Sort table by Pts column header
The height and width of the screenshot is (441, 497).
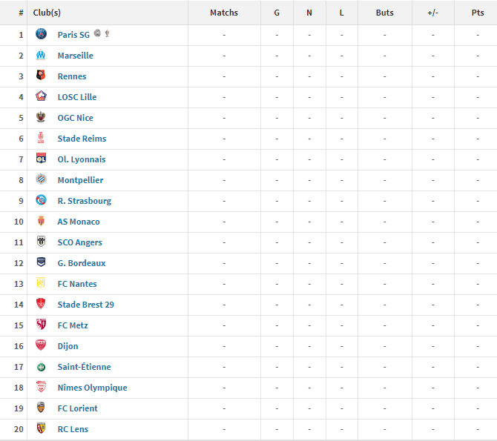pyautogui.click(x=478, y=13)
